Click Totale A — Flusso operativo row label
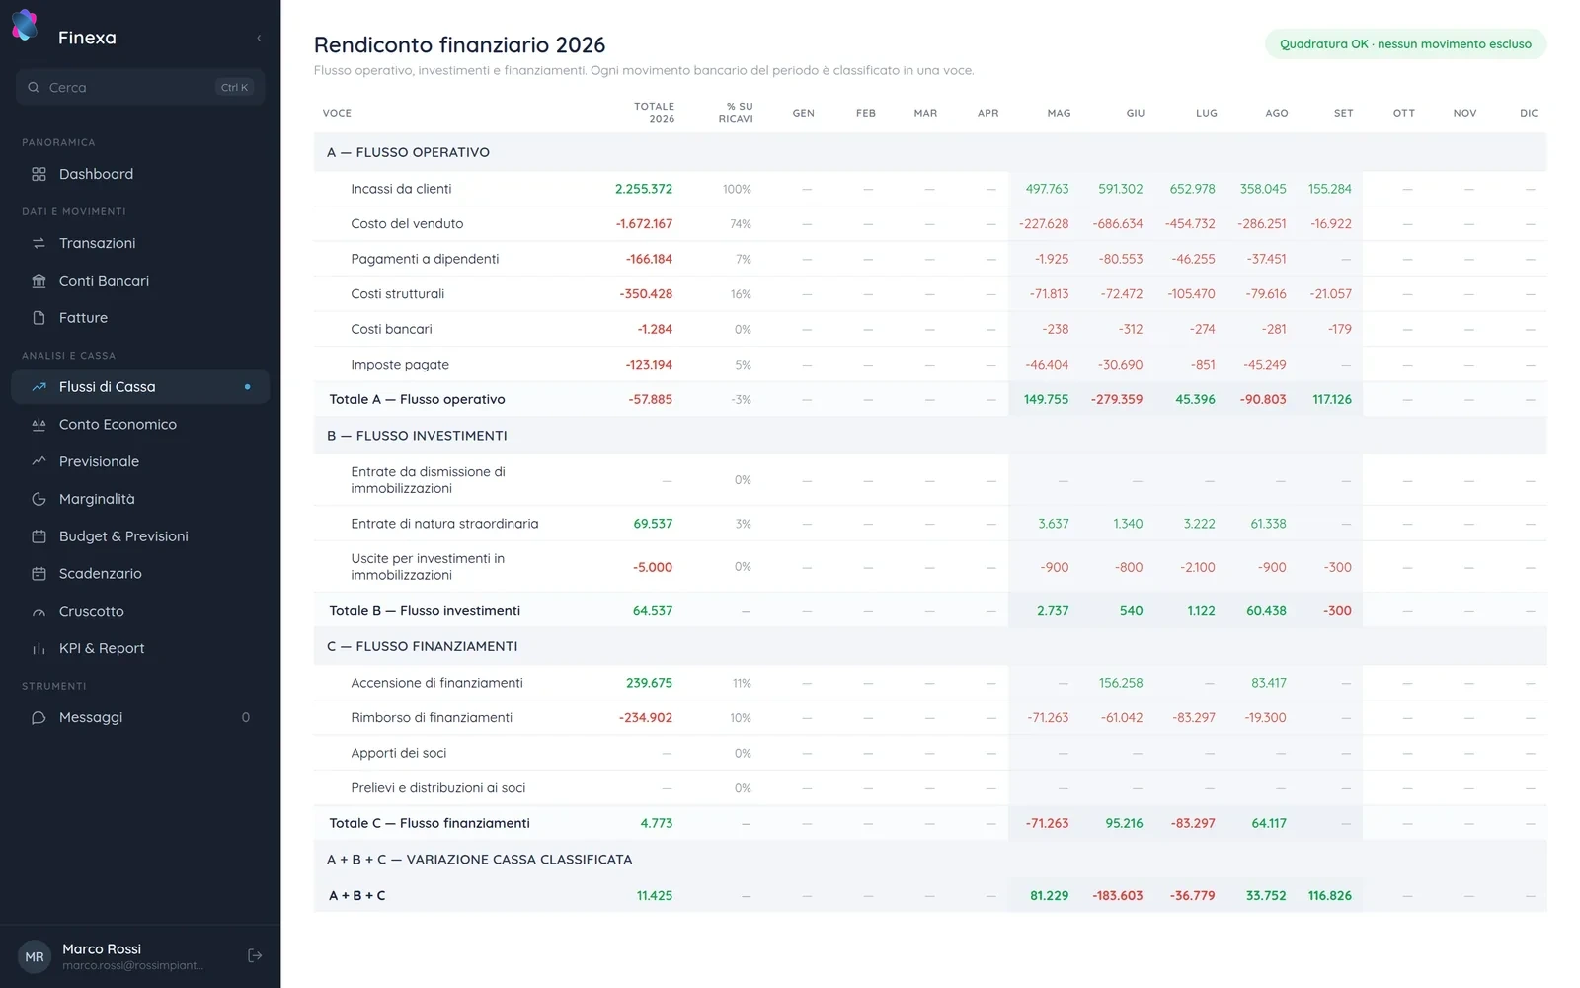The width and height of the screenshot is (1580, 988). pos(417,399)
